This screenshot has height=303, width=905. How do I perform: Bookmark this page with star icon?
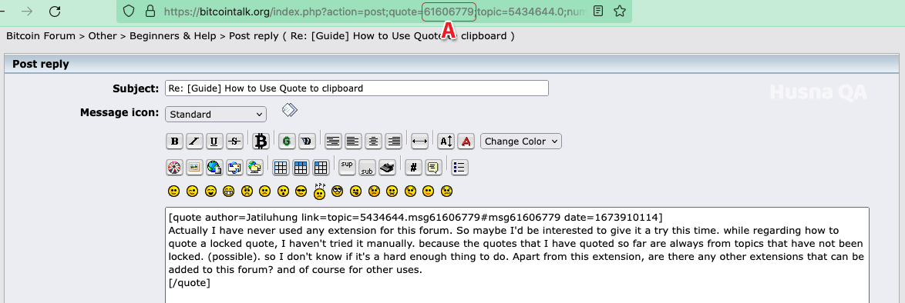(619, 11)
